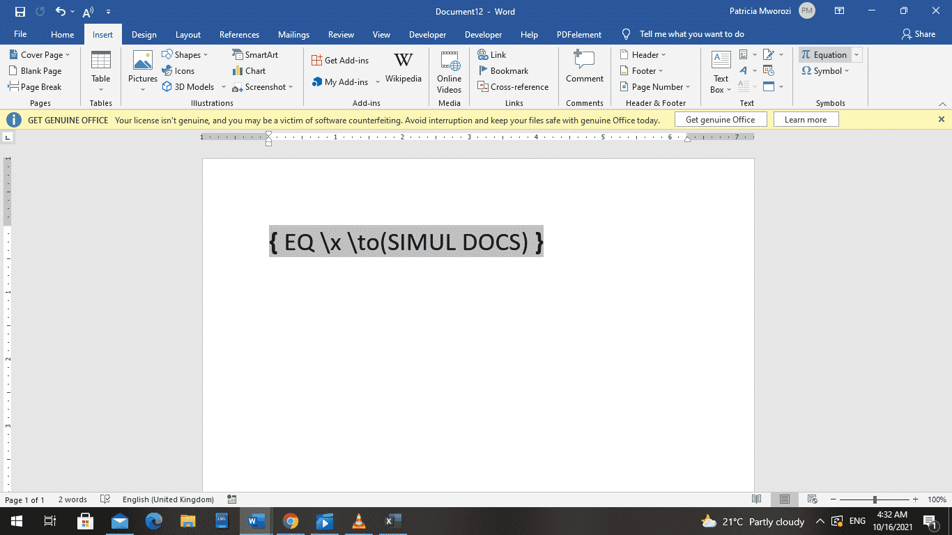Switch to Read Mode view
952x535 pixels.
tap(756, 499)
